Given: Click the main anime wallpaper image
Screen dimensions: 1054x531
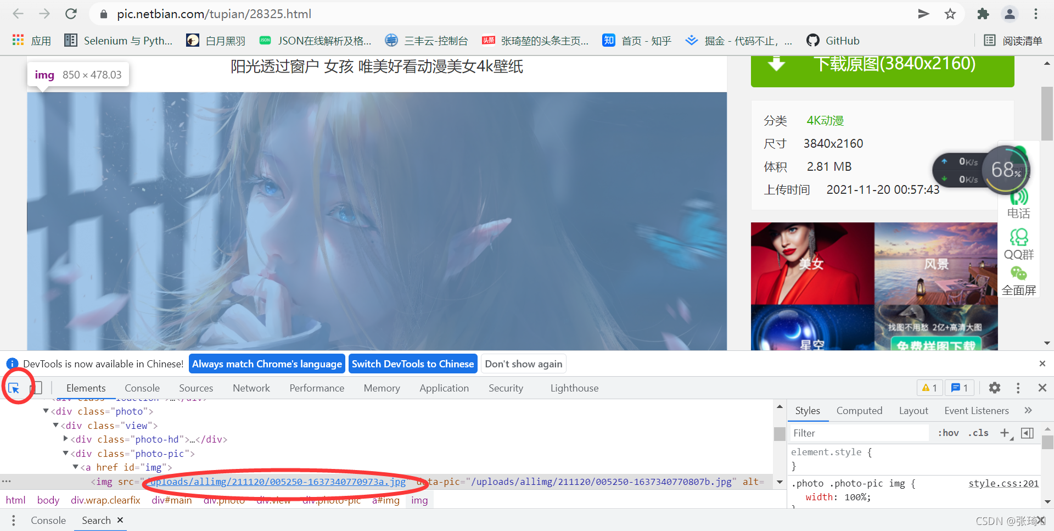Looking at the screenshot, I should coord(377,221).
